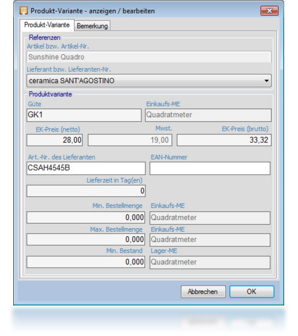Screen dimensions: 298x336
Task: Click the Abbrechen button
Action: (x=203, y=292)
